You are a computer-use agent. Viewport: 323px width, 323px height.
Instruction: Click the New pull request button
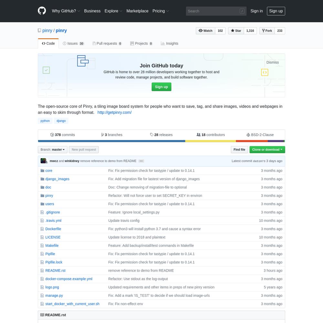84,150
